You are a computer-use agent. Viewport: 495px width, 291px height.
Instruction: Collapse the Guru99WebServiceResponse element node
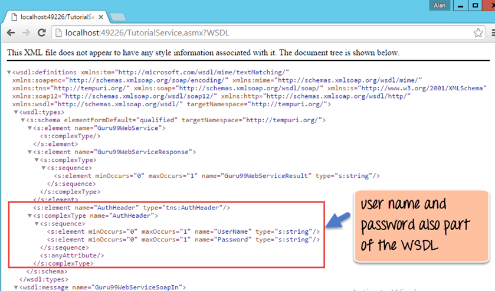30,152
